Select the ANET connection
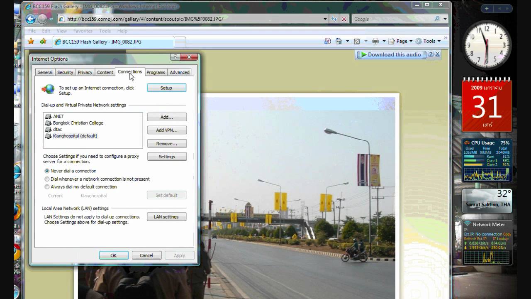Screen dimensions: 531x299 click(x=58, y=116)
